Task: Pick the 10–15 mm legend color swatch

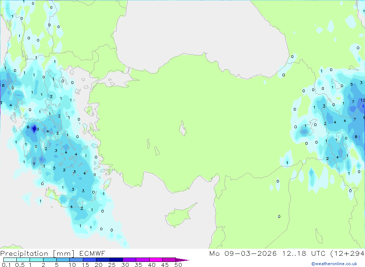Action: (x=76, y=260)
